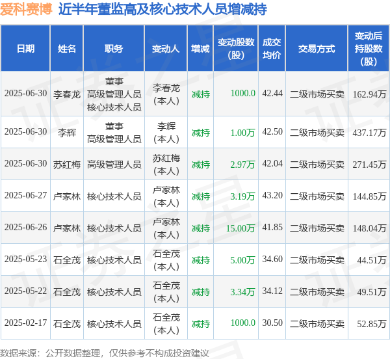Click the price 42.44
Image resolution: width=390 pixels, height=359 pixels.
[272, 93]
